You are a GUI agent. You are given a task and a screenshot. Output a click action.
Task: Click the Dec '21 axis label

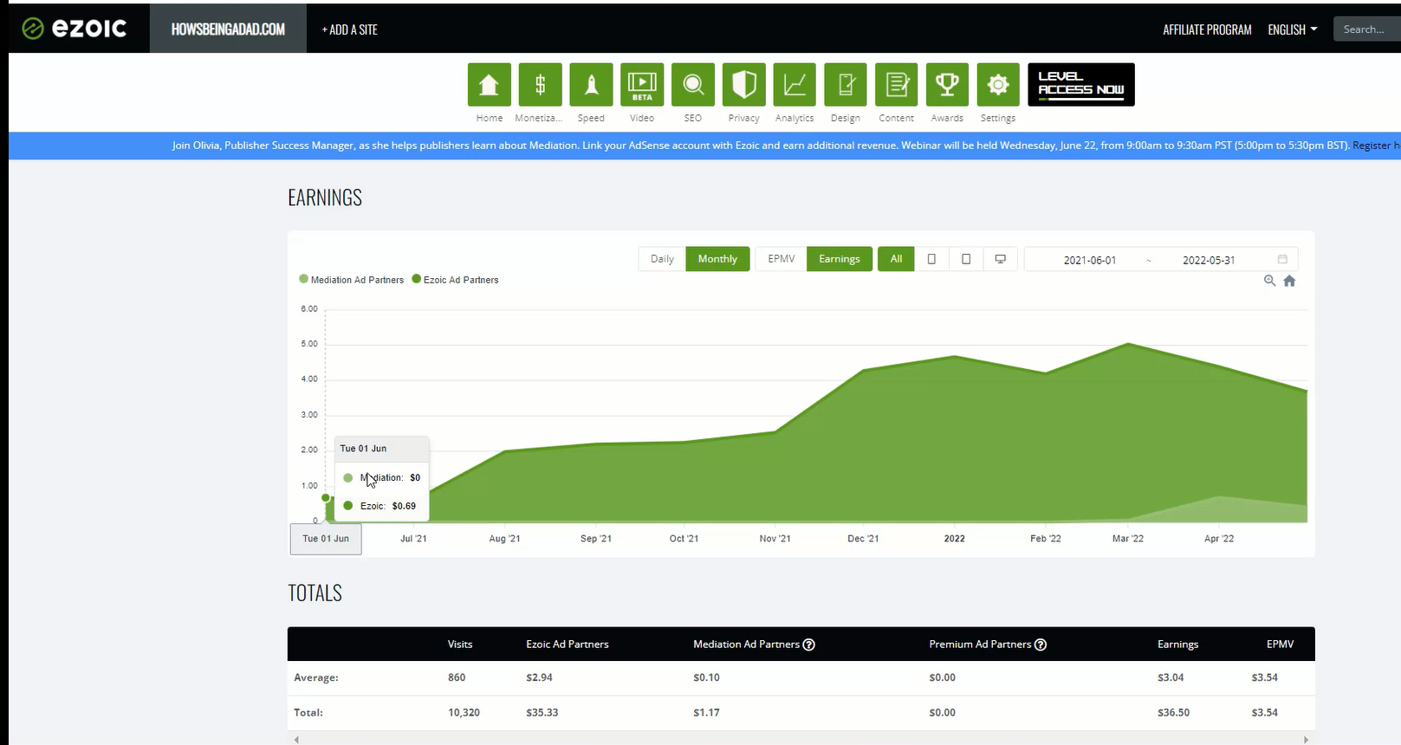[x=863, y=539]
